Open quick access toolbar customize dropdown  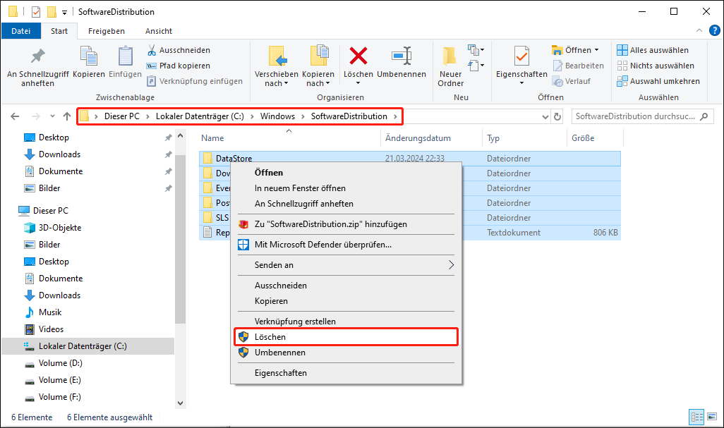[x=64, y=12]
